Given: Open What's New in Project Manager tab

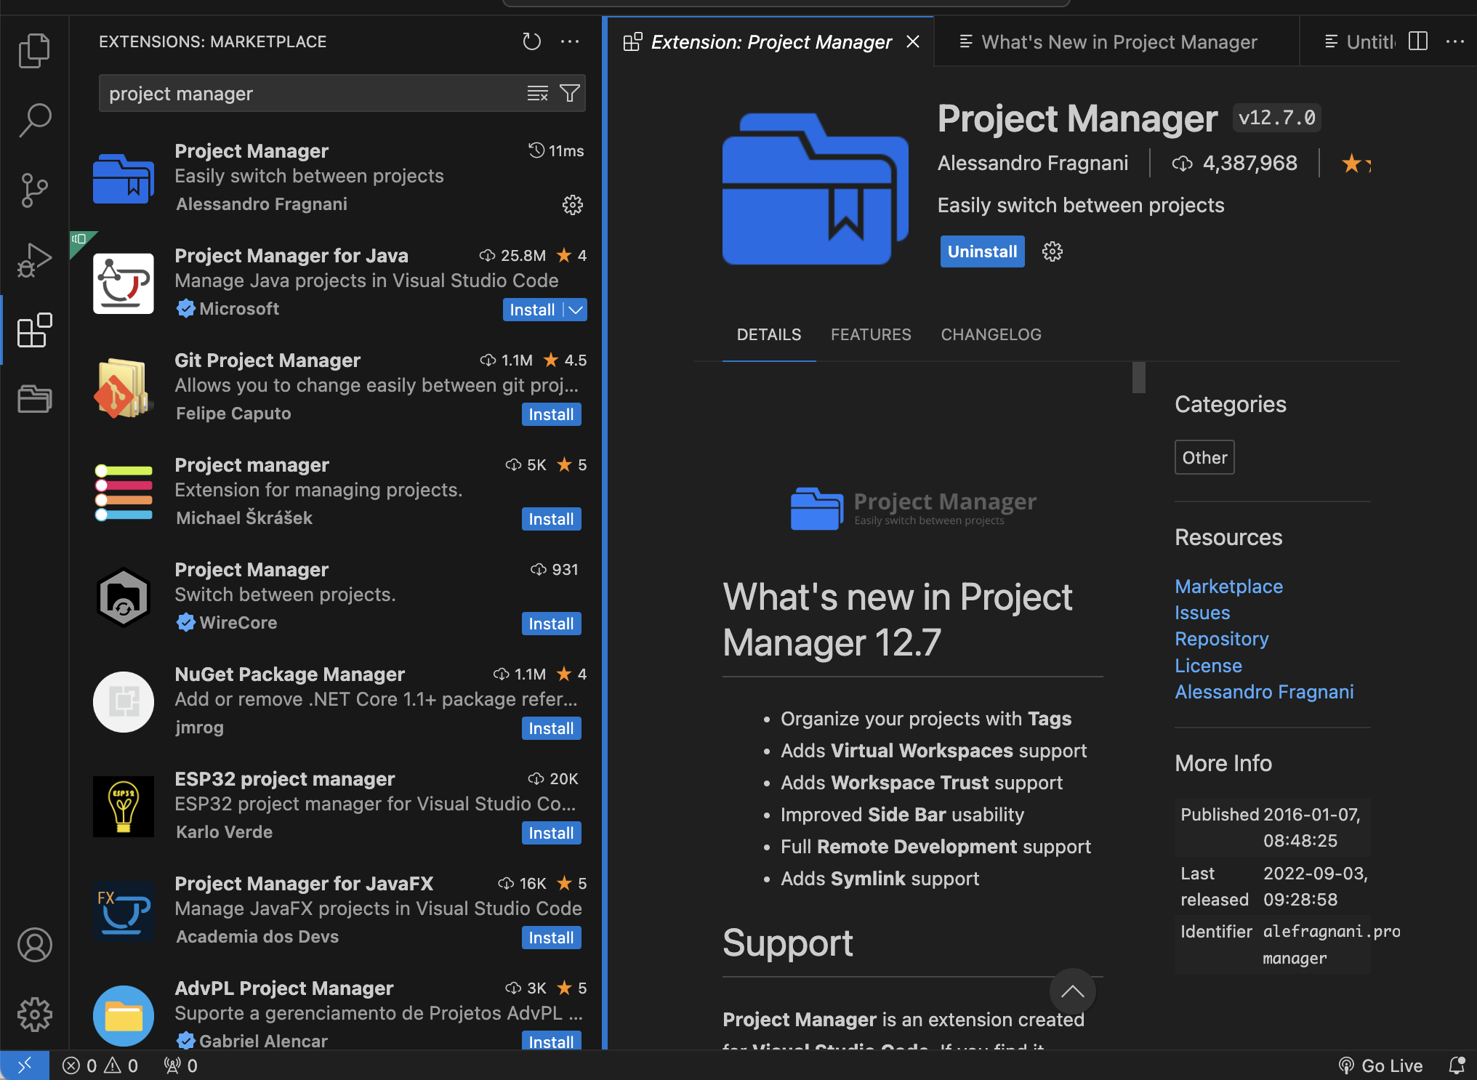Looking at the screenshot, I should 1116,41.
